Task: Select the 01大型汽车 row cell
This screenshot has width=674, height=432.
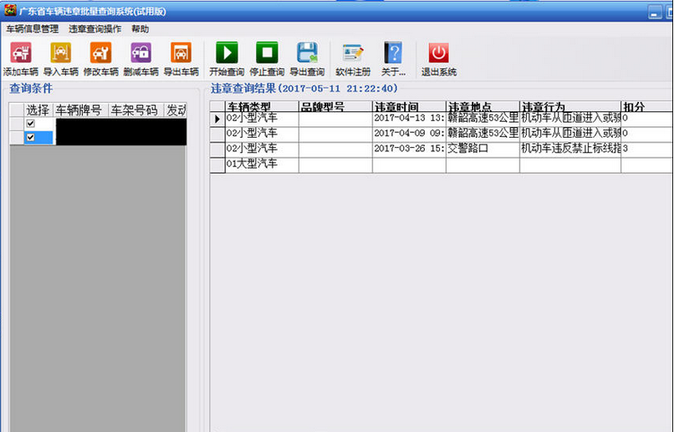Action: (262, 165)
